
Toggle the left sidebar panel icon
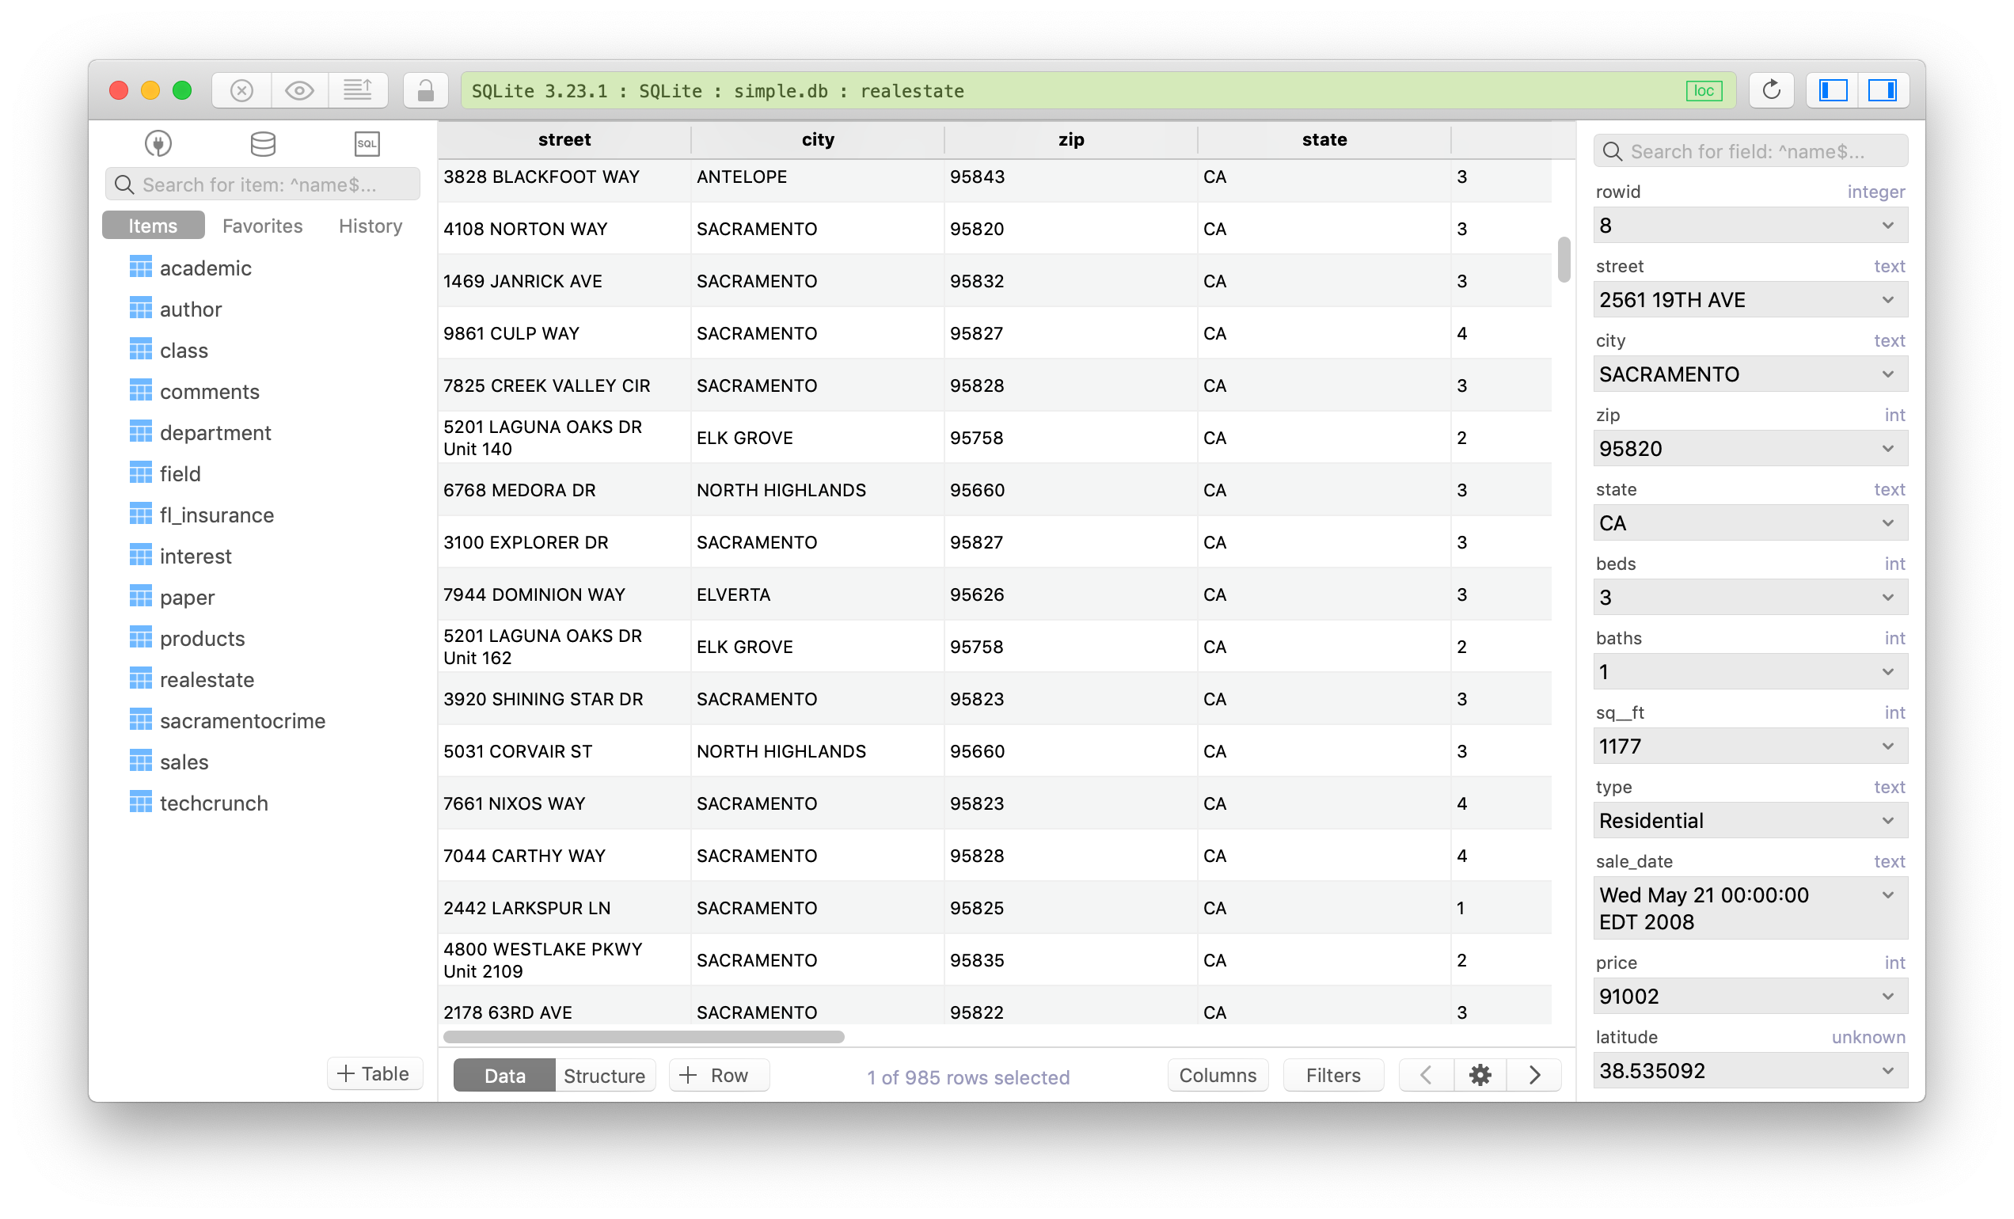(x=1833, y=90)
